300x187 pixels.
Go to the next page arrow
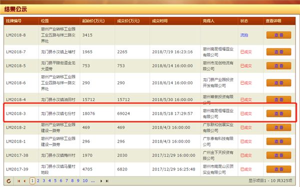101,181
